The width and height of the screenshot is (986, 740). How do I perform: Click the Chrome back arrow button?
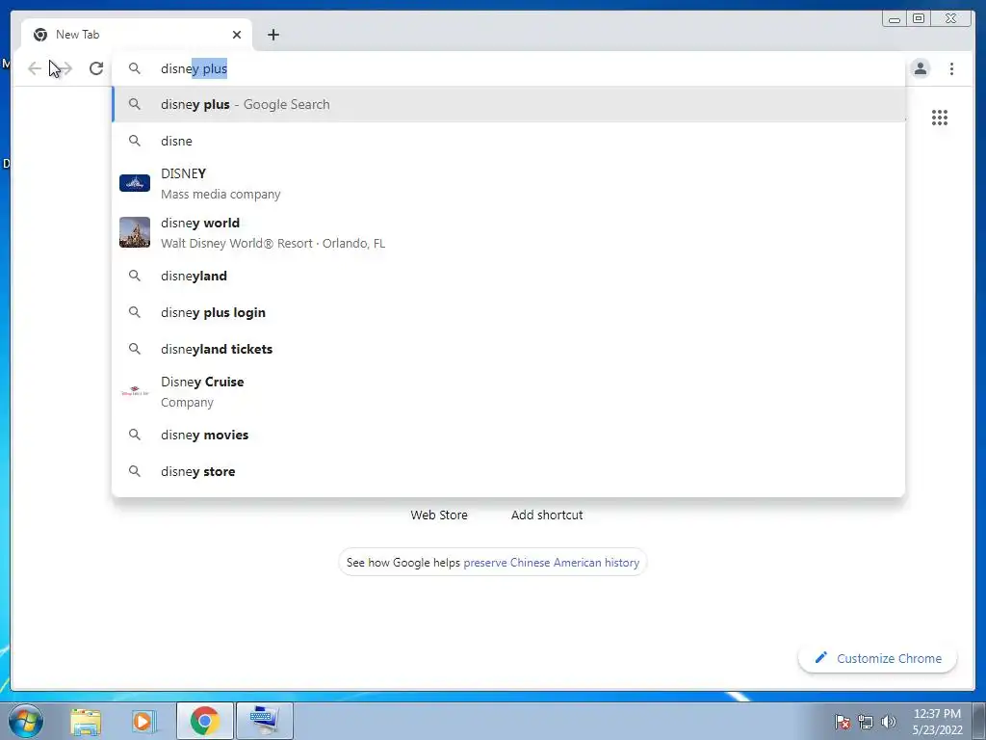click(35, 68)
